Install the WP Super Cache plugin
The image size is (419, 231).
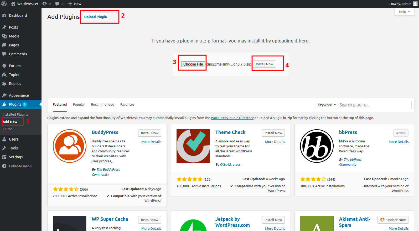coord(150,220)
